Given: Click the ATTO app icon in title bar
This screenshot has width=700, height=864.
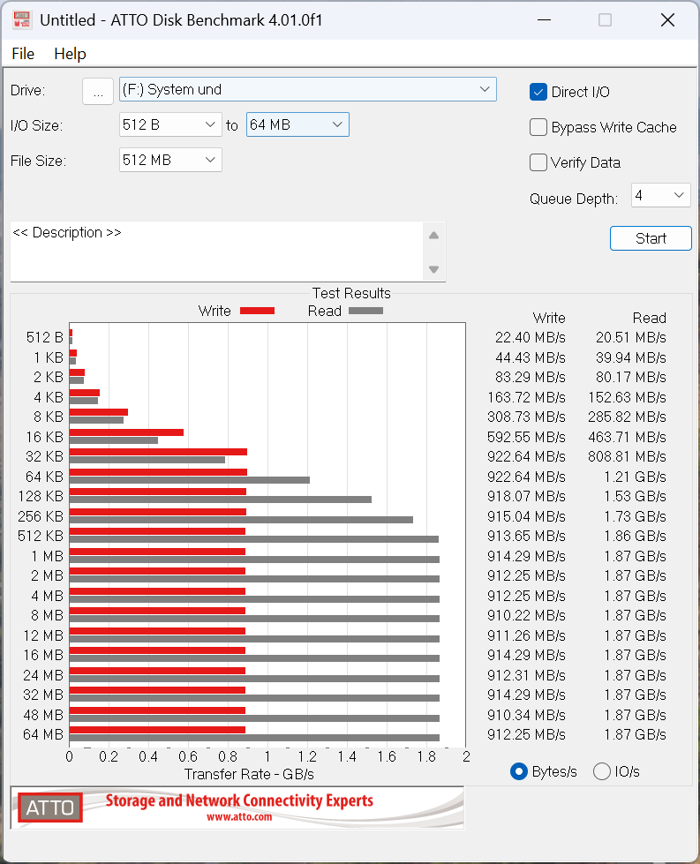Looking at the screenshot, I should tap(22, 19).
